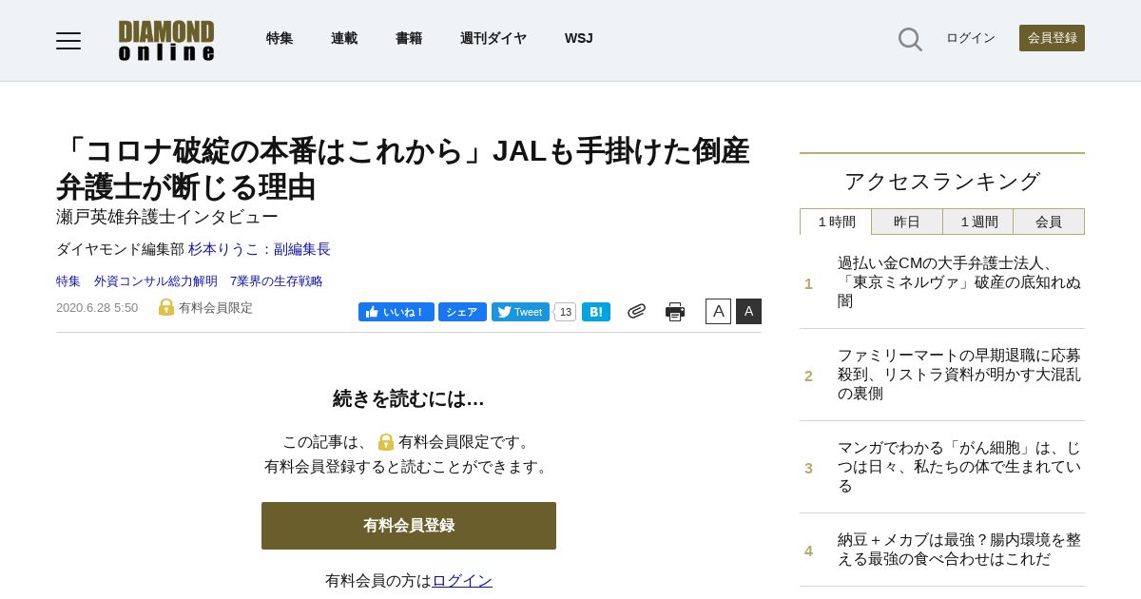Open the 週刊ダイヤ menu item
Image resolution: width=1141 pixels, height=599 pixels.
click(493, 38)
